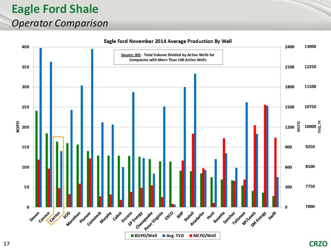Click the slide number '17'
The height and width of the screenshot is (248, 331).
click(7, 244)
